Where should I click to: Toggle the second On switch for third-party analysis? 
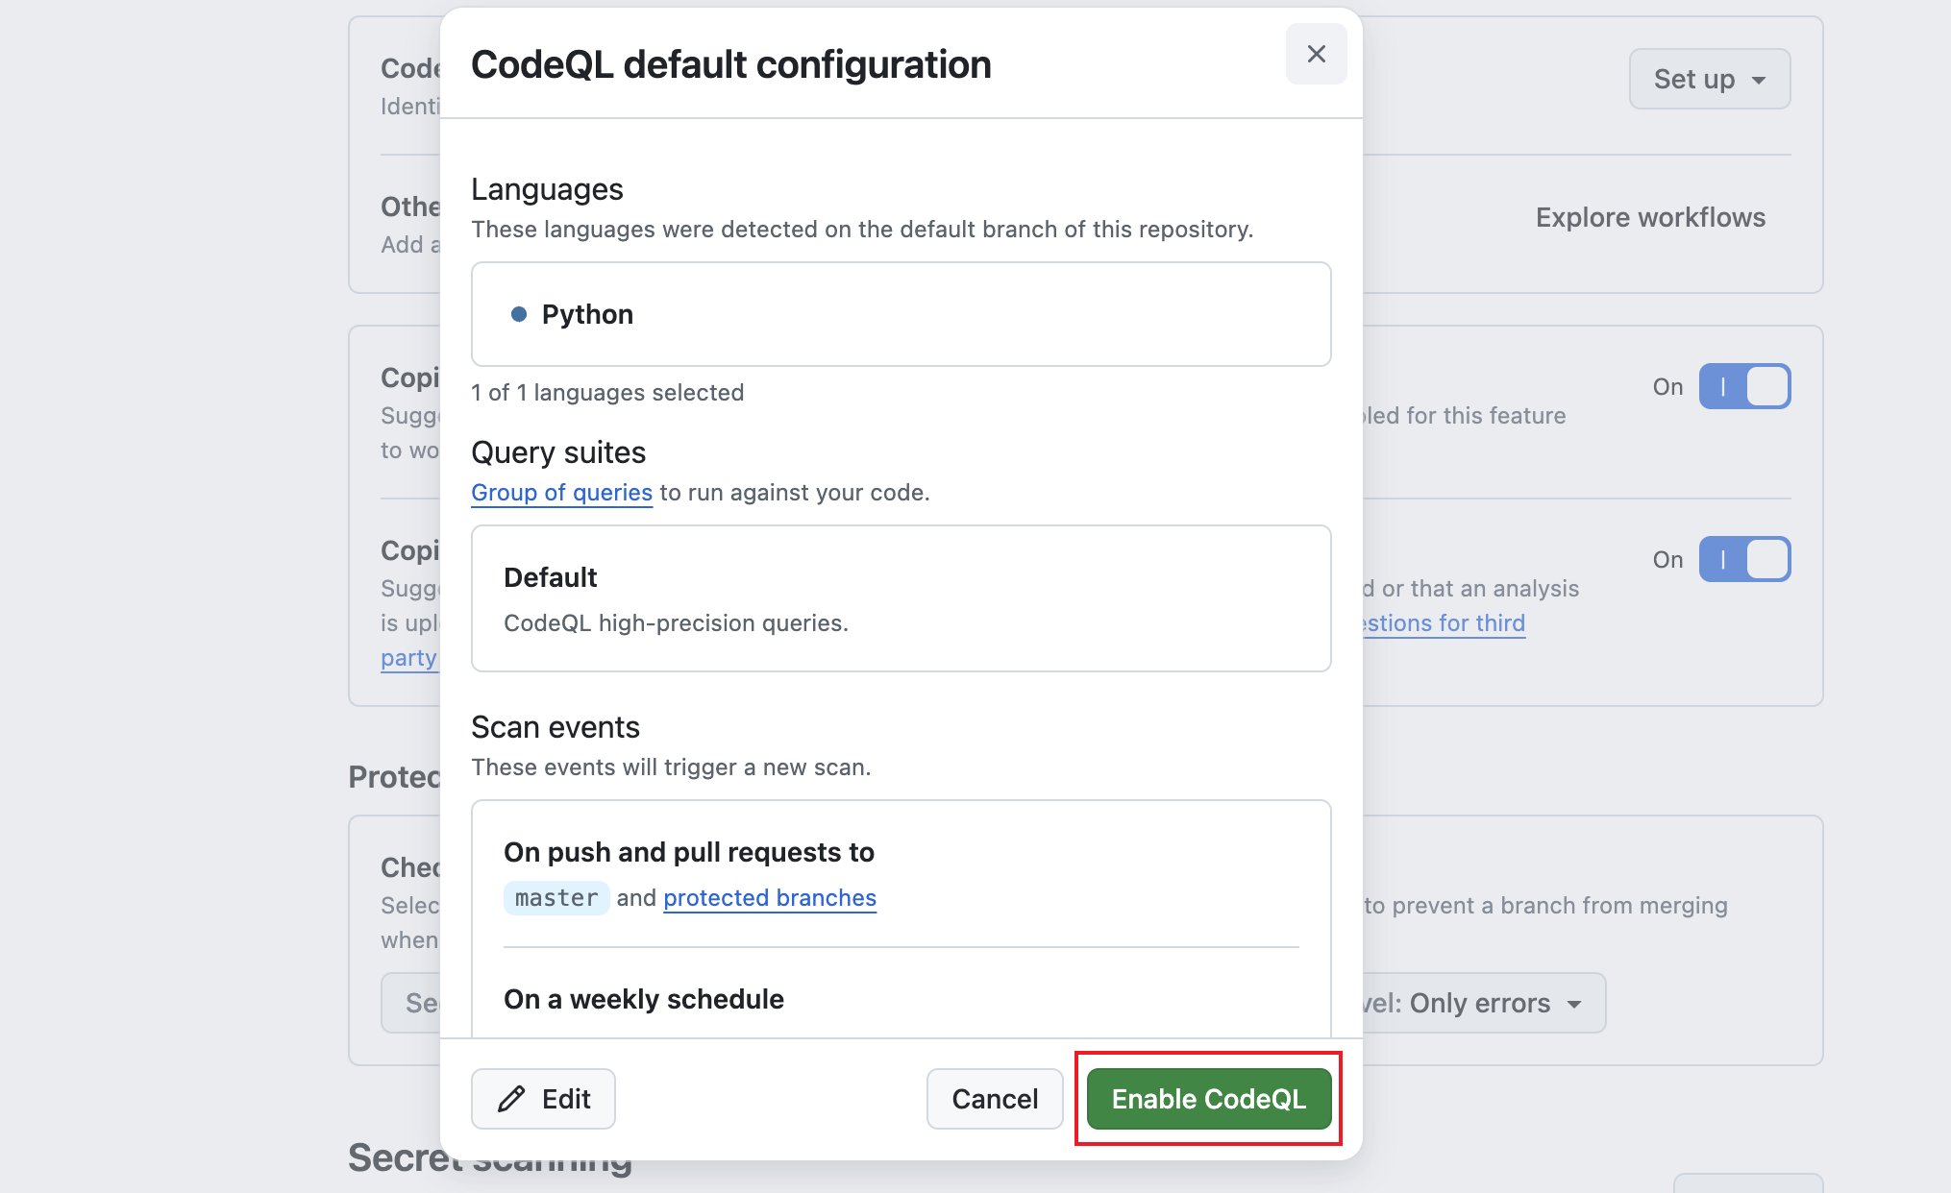pos(1743,559)
